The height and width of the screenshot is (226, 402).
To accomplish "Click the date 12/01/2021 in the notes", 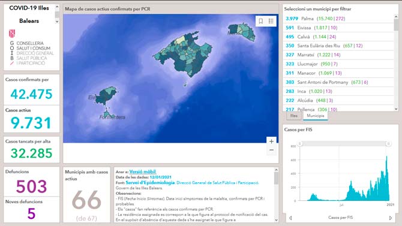I will (x=160, y=177).
